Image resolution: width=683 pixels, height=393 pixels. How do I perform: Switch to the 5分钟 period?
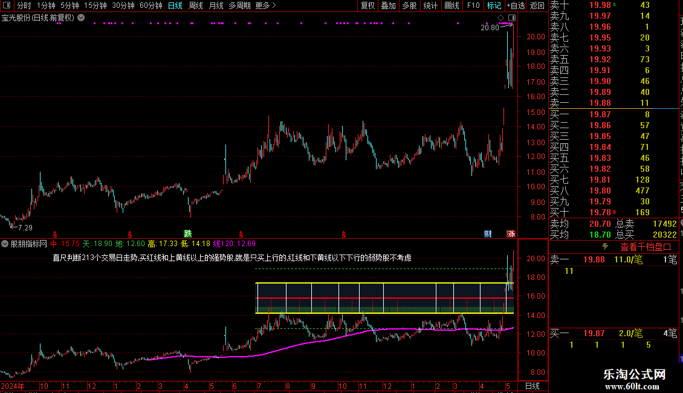click(x=70, y=5)
